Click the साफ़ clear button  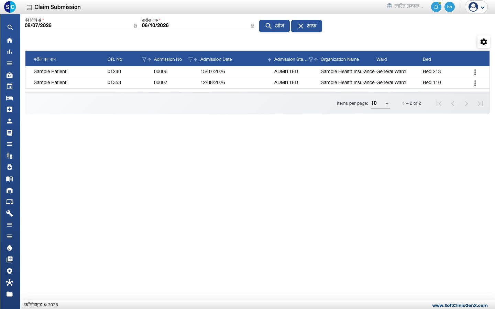click(307, 26)
